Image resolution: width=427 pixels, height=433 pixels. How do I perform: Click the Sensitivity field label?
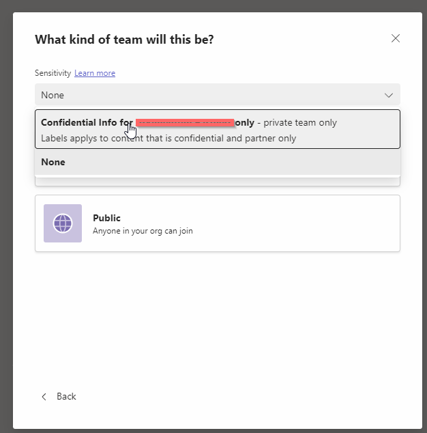pyautogui.click(x=53, y=73)
